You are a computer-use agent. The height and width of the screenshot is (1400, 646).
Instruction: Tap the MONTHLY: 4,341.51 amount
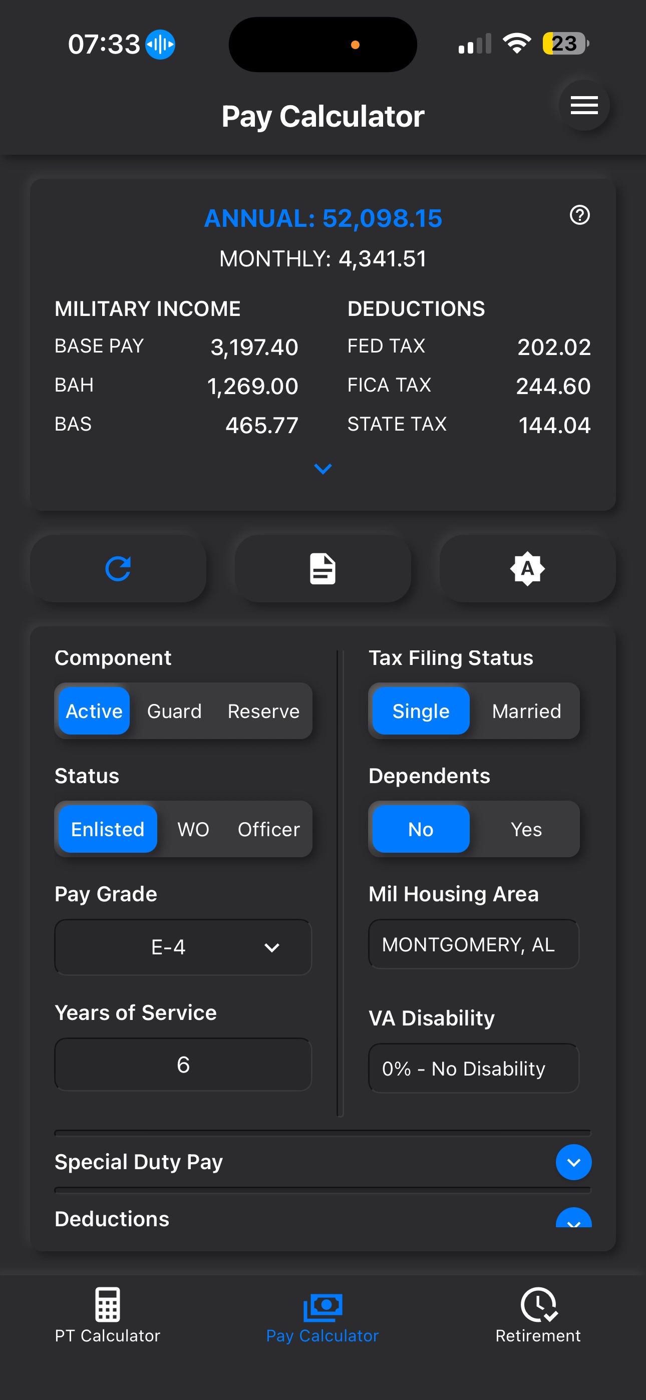point(323,259)
